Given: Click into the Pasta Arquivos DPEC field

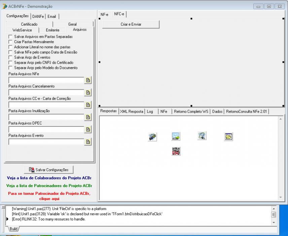Looking at the screenshot, I should coord(46,129).
